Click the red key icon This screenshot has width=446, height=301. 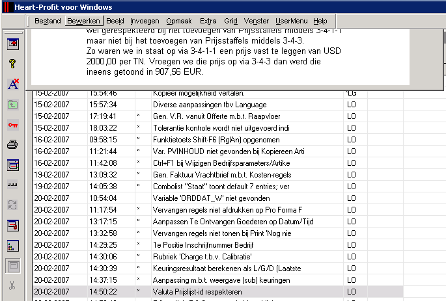coord(13,125)
